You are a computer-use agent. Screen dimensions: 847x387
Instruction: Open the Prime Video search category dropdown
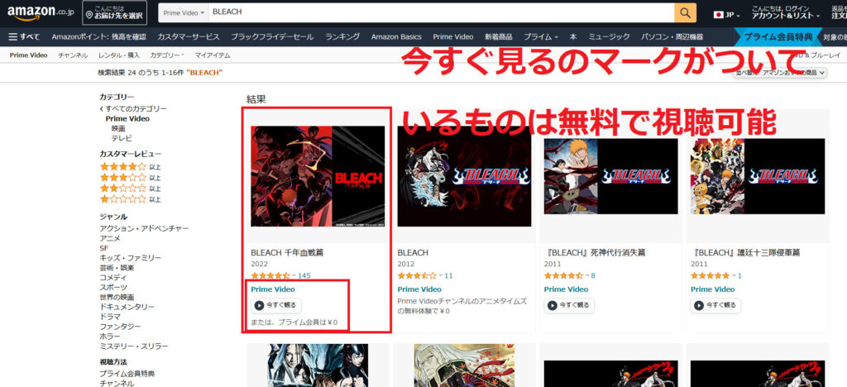184,12
